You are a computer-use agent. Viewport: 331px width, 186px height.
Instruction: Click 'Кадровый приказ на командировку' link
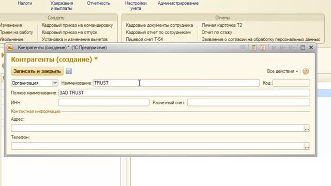(x=77, y=25)
